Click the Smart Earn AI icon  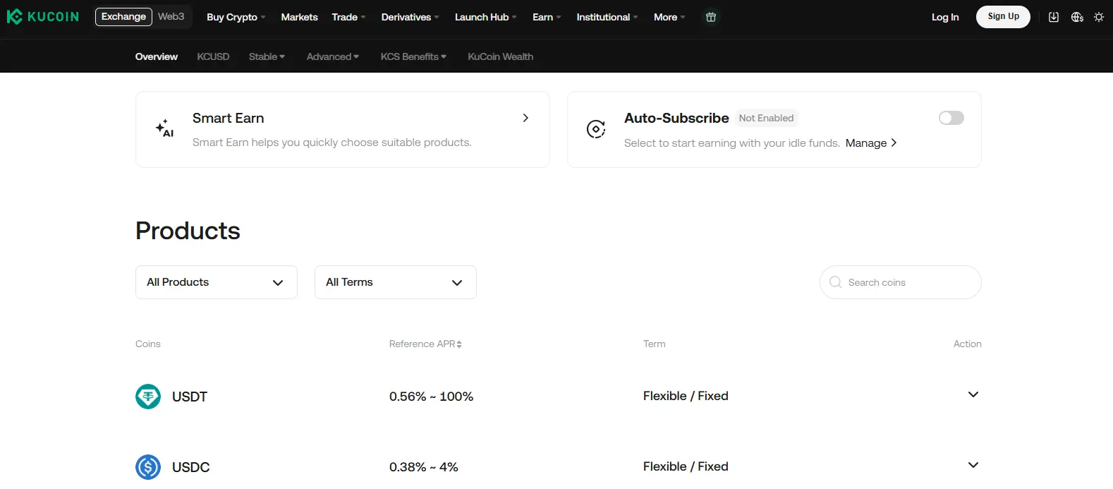tap(164, 128)
